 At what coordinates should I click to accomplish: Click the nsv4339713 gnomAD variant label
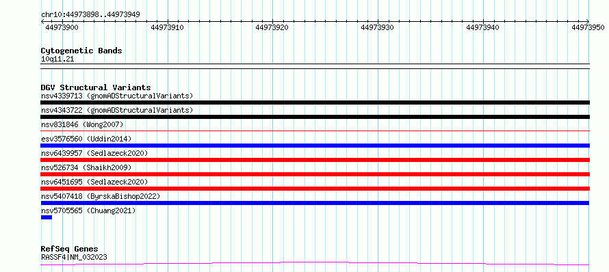pyautogui.click(x=117, y=96)
